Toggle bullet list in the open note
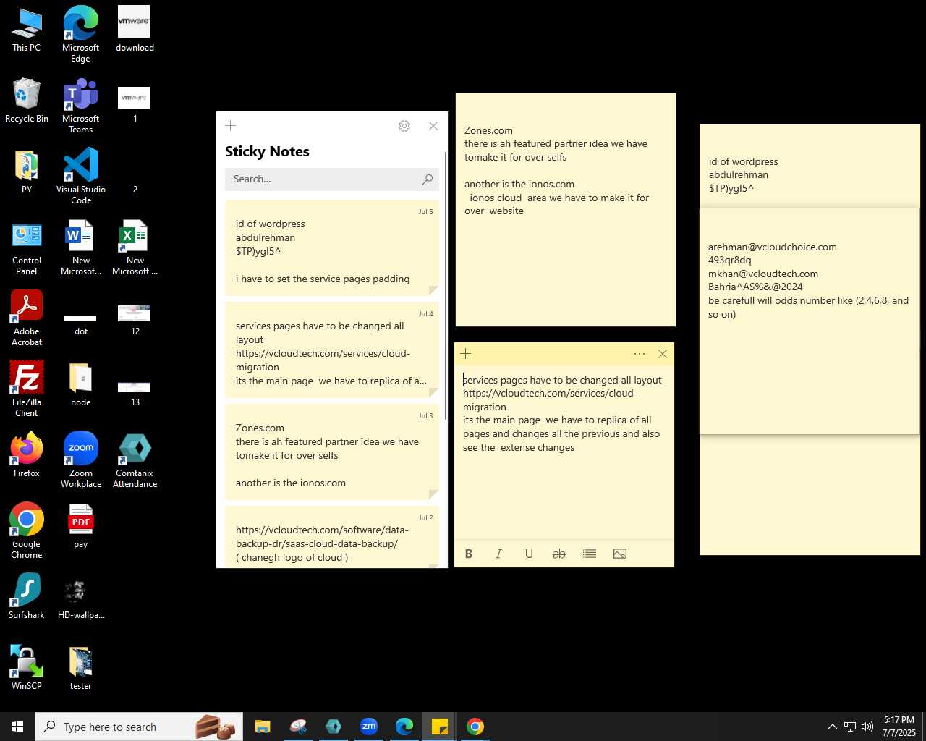Viewport: 926px width, 741px height. point(590,554)
